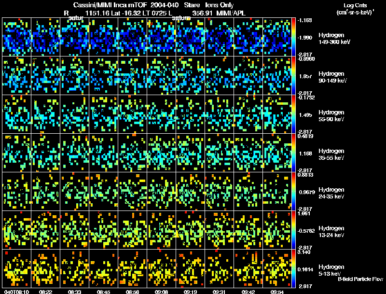Image resolution: width=386 pixels, height=294 pixels.
Task: Select the 35-55 keV panel at 09:42
Action: coord(248,153)
